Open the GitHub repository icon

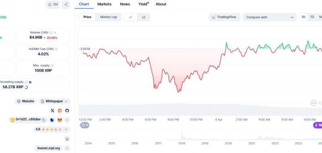67,111
